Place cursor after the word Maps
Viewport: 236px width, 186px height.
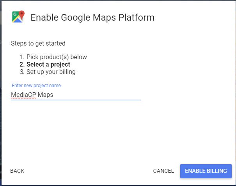[53, 95]
